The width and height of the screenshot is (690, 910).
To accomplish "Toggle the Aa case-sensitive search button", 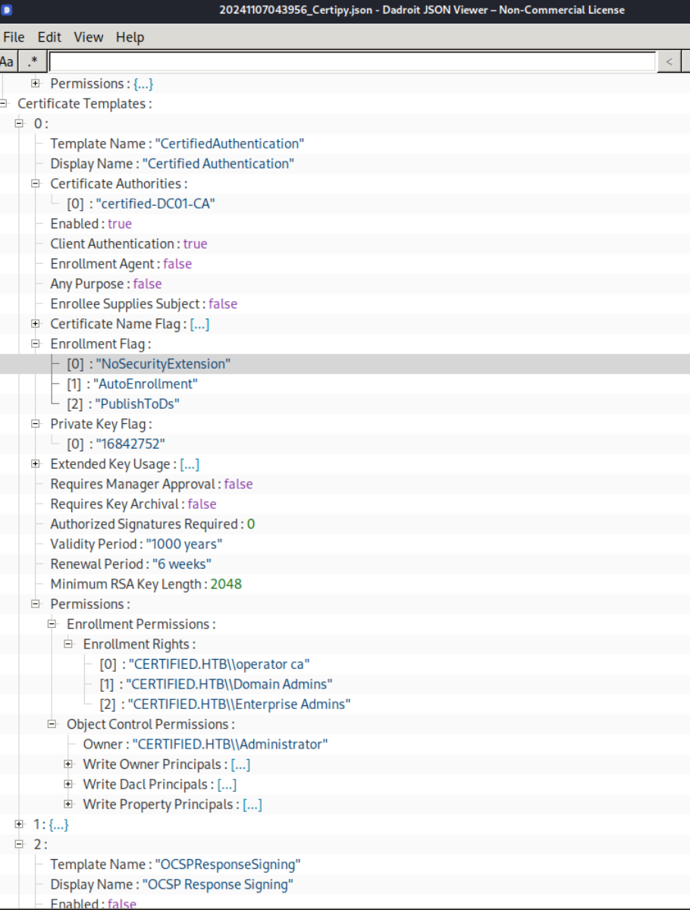I will tap(8, 61).
